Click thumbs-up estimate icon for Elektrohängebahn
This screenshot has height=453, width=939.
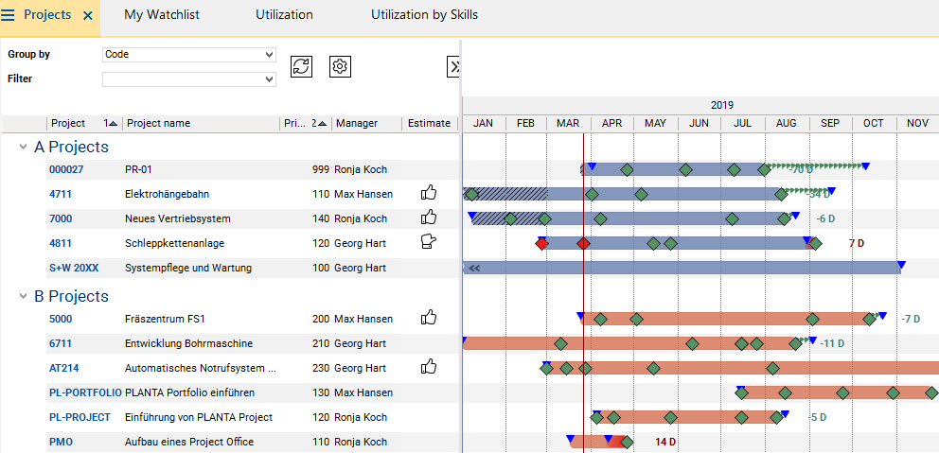429,193
